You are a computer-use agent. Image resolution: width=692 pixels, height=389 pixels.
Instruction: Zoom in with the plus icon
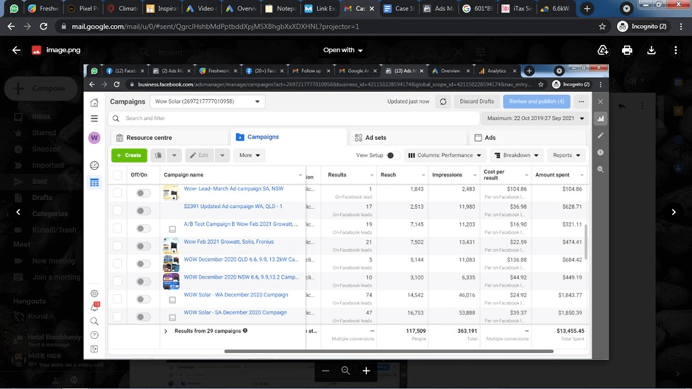[366, 371]
